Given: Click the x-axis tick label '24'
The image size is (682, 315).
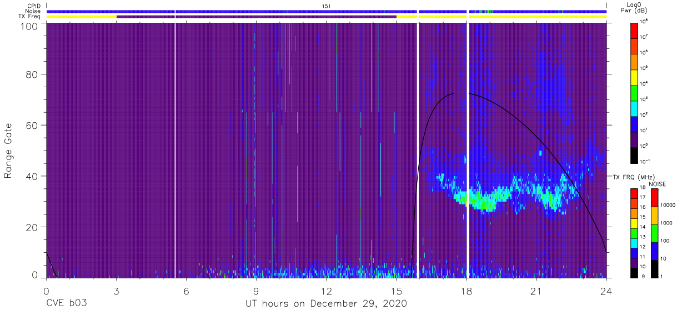Looking at the screenshot, I should coord(606,291).
